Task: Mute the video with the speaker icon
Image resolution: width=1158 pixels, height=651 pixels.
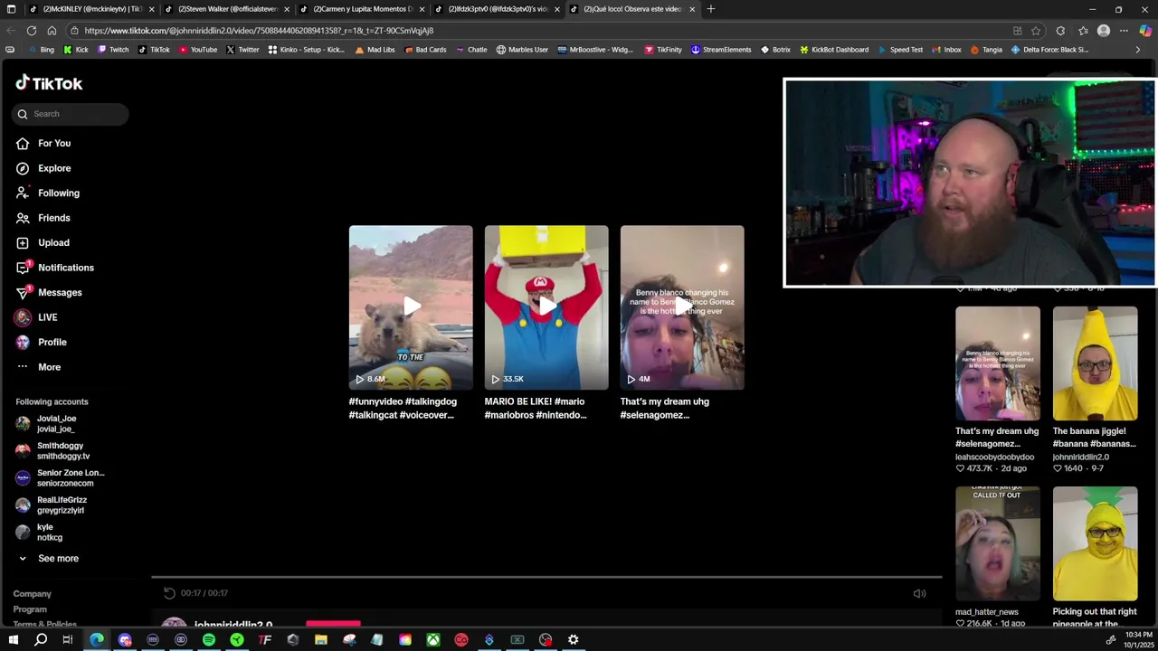Action: pyautogui.click(x=919, y=593)
